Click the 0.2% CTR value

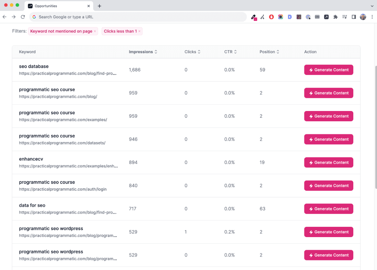(229, 232)
